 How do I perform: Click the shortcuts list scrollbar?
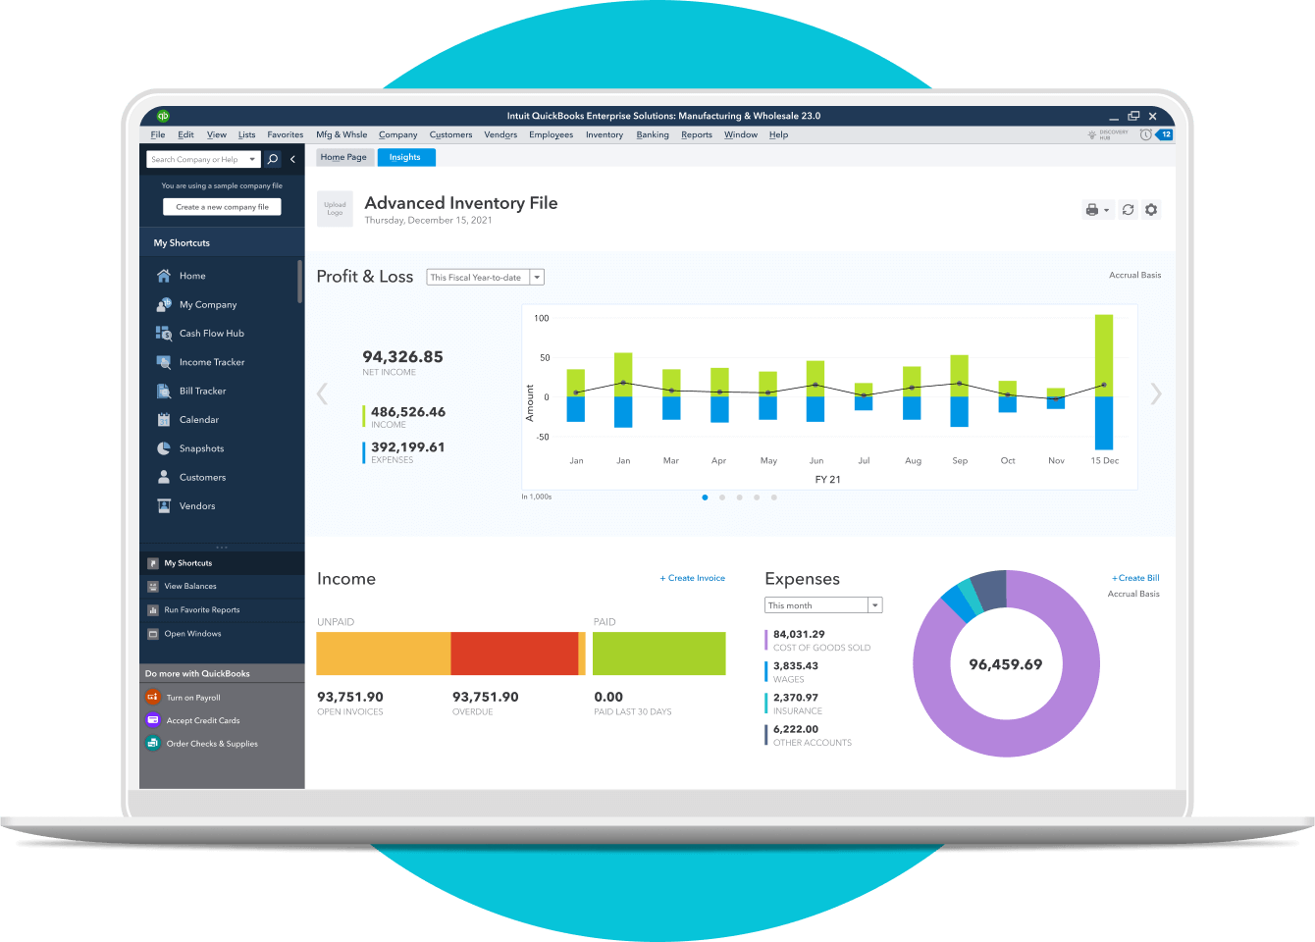coord(299,282)
